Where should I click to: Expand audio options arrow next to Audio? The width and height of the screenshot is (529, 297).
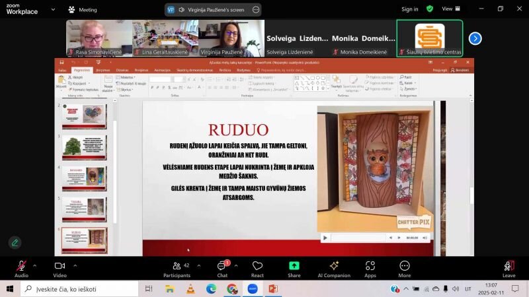point(35,265)
